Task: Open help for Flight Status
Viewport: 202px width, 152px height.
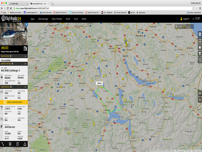Action: (x=11, y=56)
